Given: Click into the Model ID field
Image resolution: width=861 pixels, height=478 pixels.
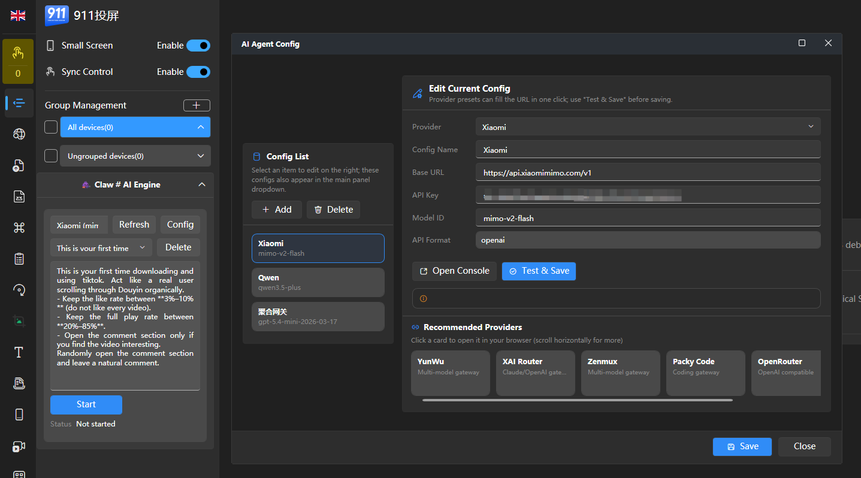Looking at the screenshot, I should click(x=648, y=217).
